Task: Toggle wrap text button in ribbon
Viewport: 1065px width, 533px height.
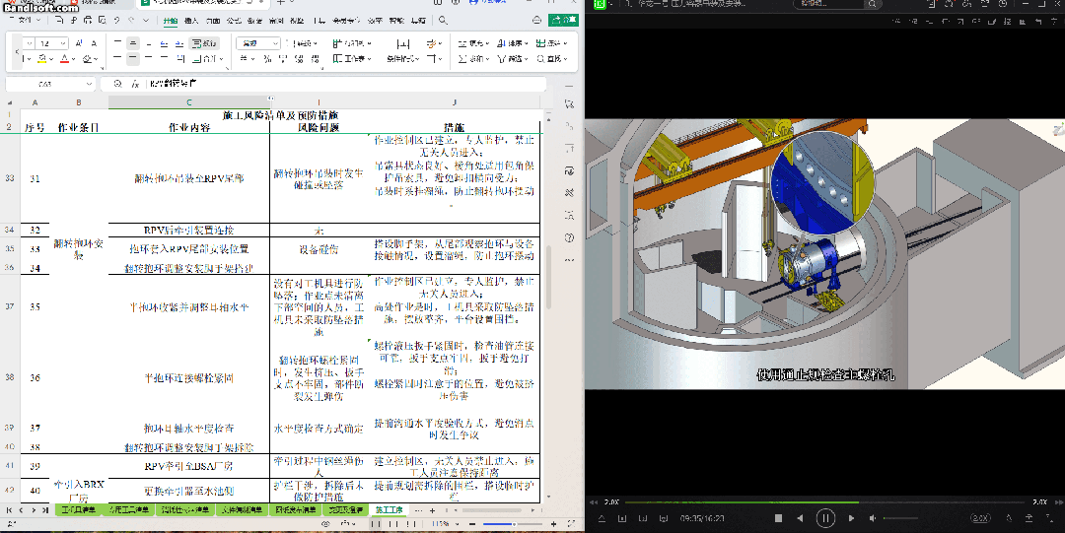Action: coord(206,43)
